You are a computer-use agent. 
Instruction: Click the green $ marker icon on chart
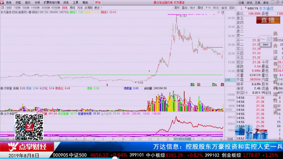(214, 85)
